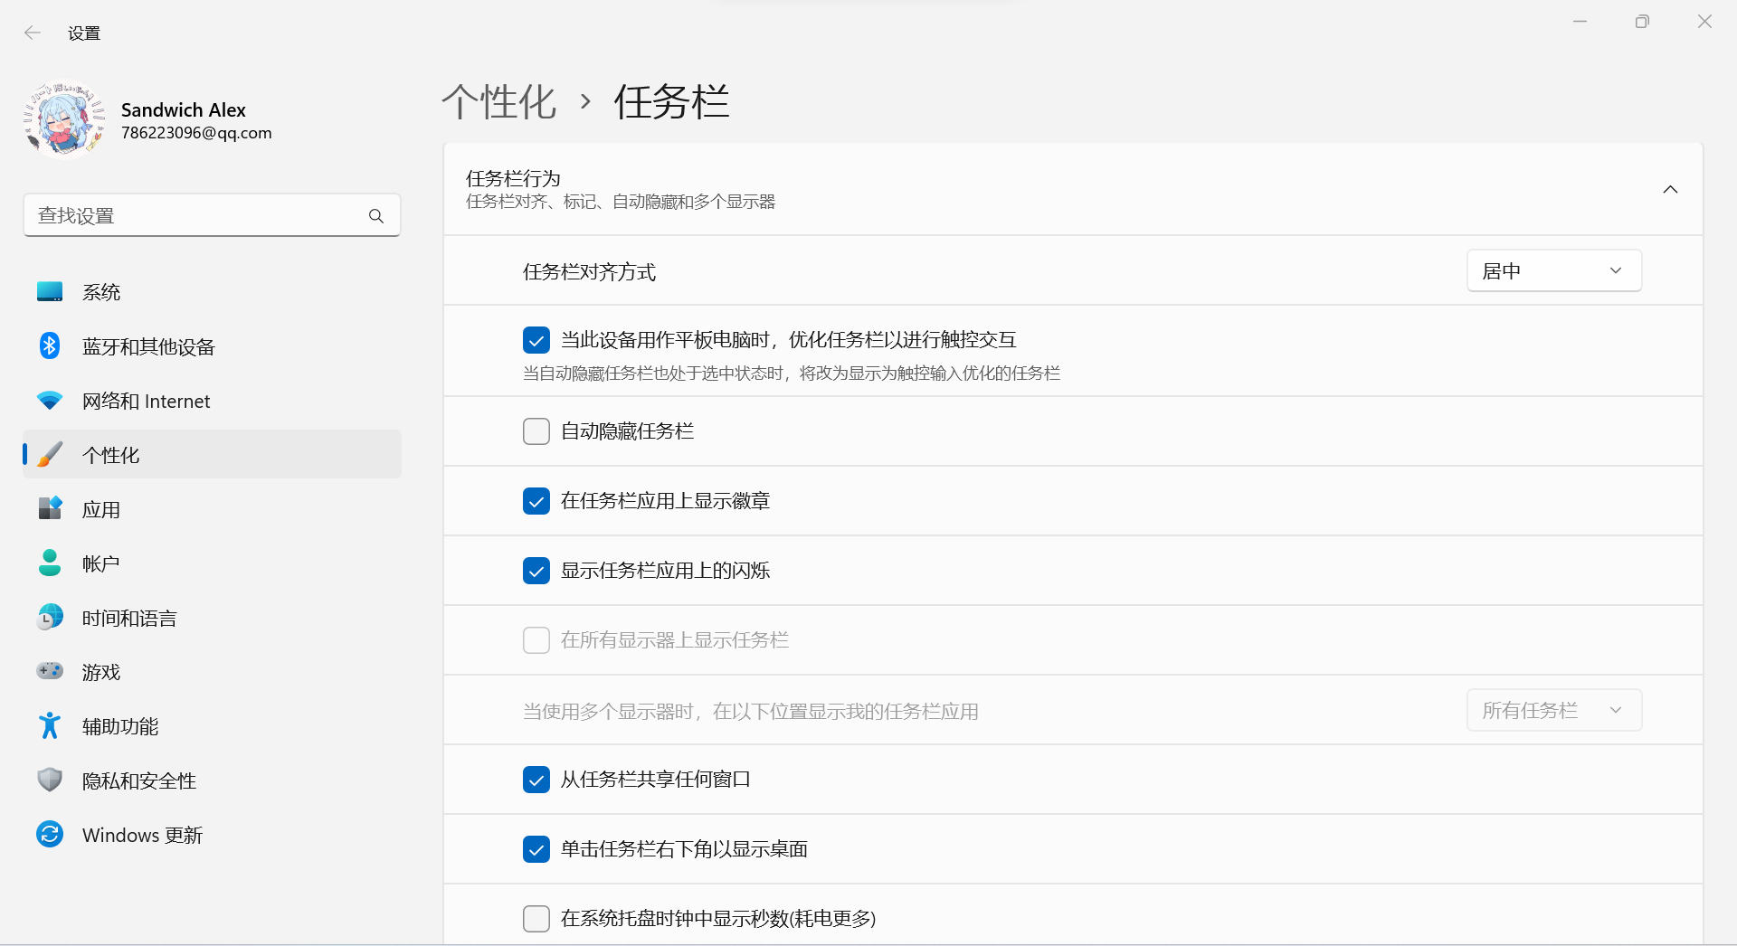This screenshot has width=1737, height=946.
Task: Disable 在任务栏应用上显示徽章
Action: (x=536, y=501)
